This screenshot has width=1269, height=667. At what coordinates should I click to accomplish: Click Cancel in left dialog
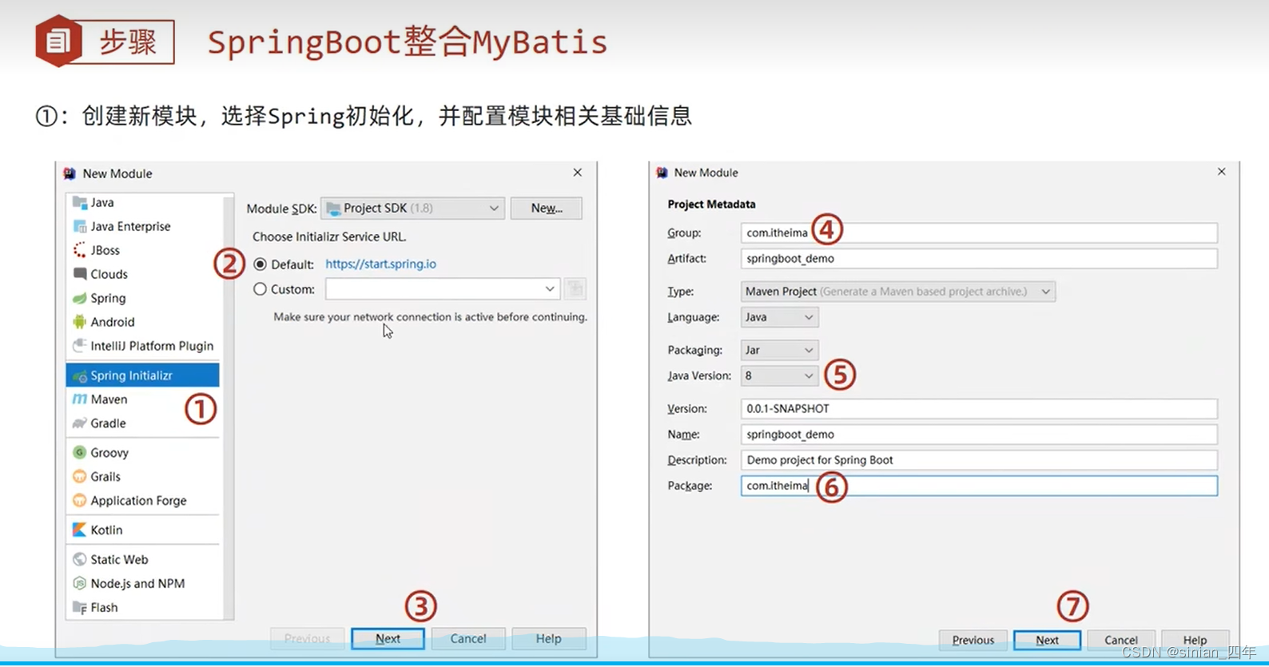[468, 639]
